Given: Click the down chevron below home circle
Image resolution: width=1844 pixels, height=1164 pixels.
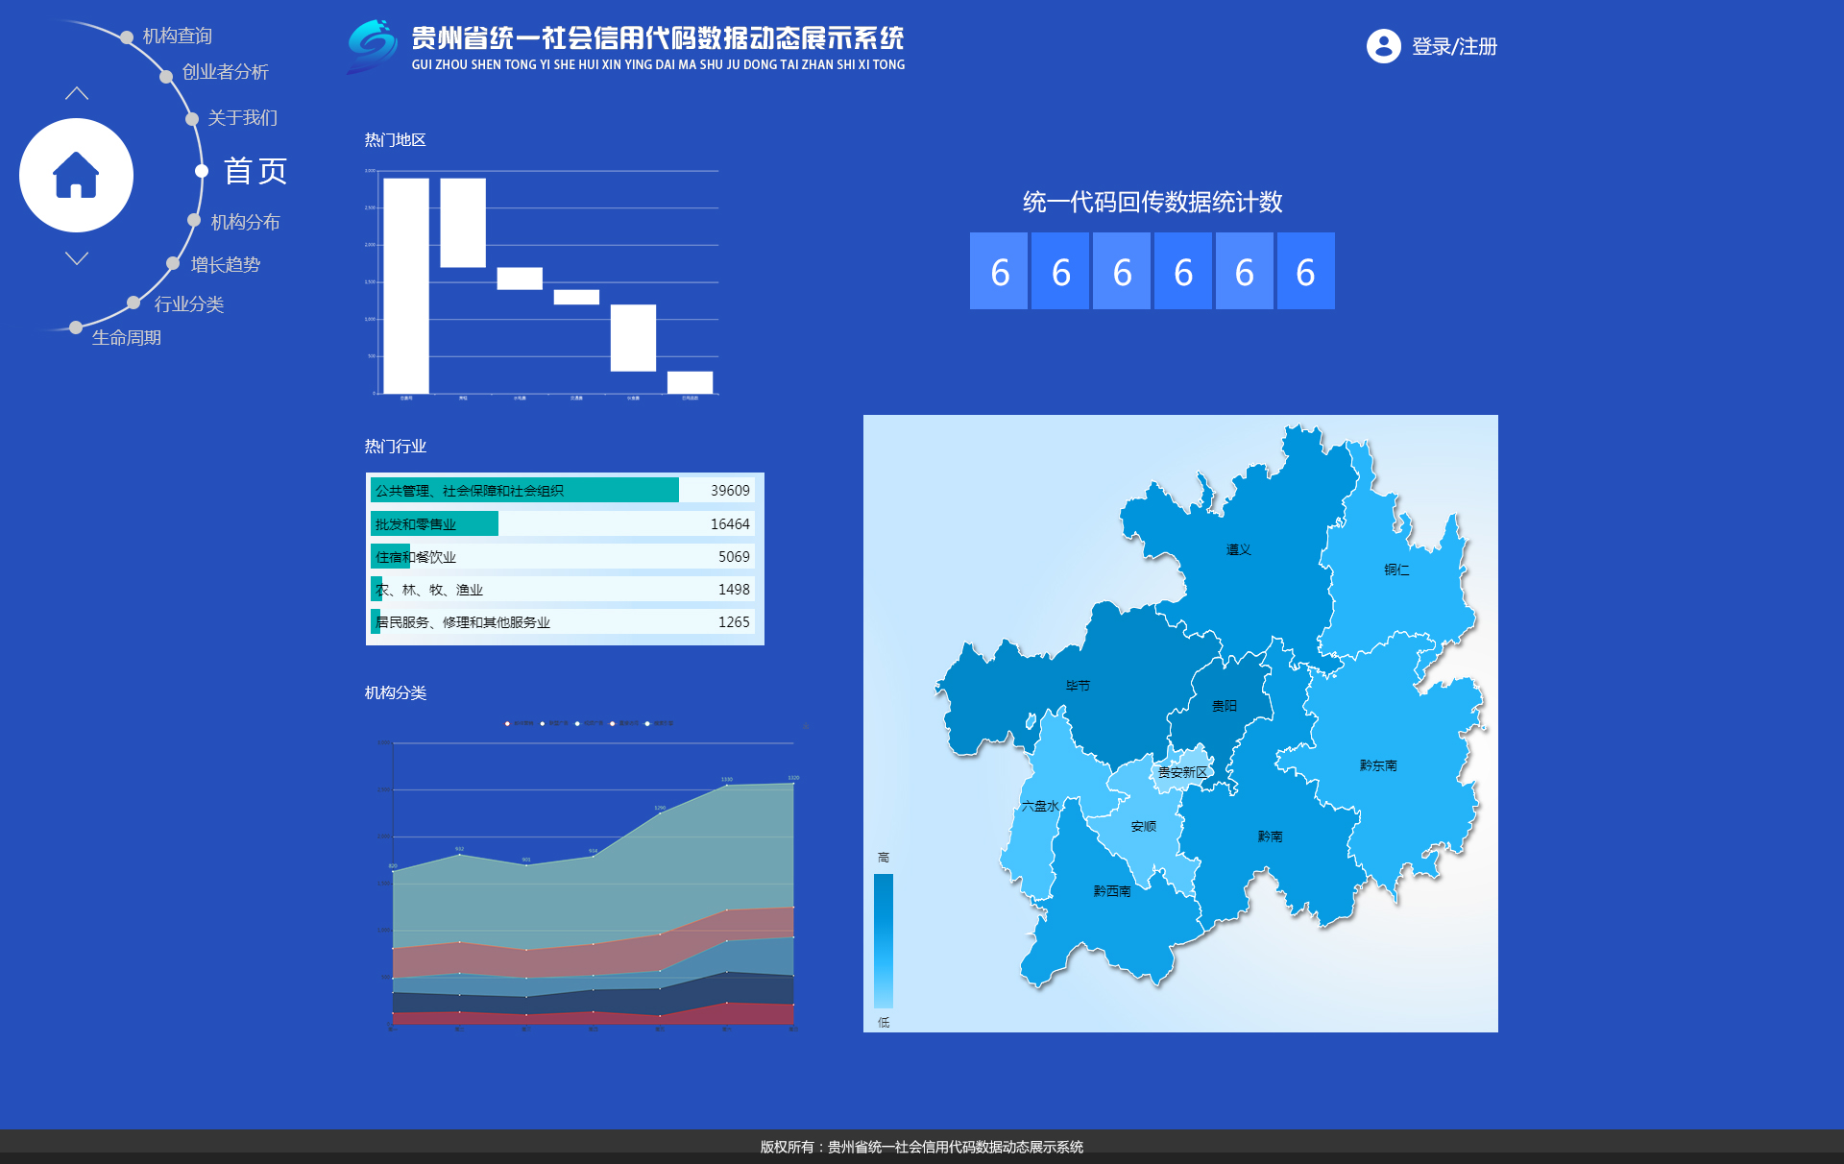Looking at the screenshot, I should click(77, 258).
